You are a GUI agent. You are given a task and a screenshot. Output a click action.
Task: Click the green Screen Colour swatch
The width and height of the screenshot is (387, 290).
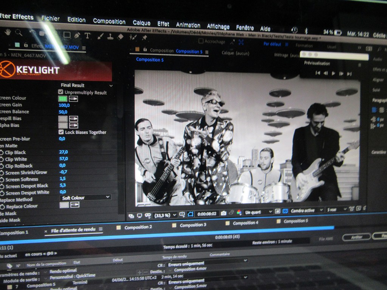tap(62, 99)
